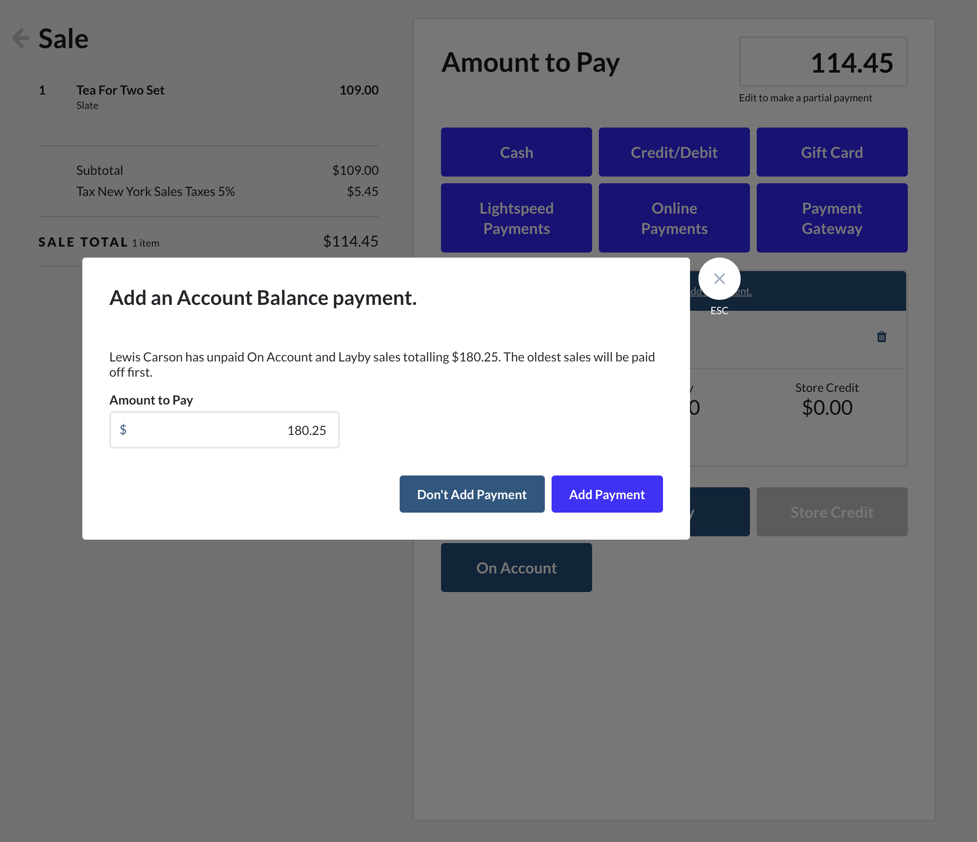Dismiss the dialog with the X button
The height and width of the screenshot is (842, 977).
point(720,279)
